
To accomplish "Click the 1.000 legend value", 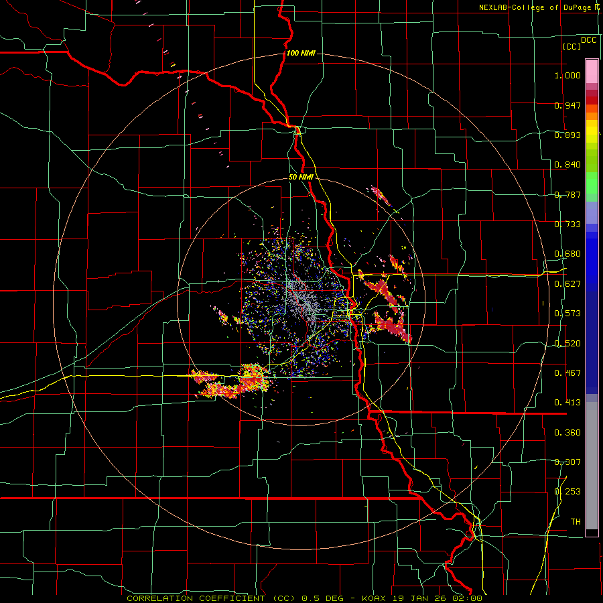I will tap(567, 75).
